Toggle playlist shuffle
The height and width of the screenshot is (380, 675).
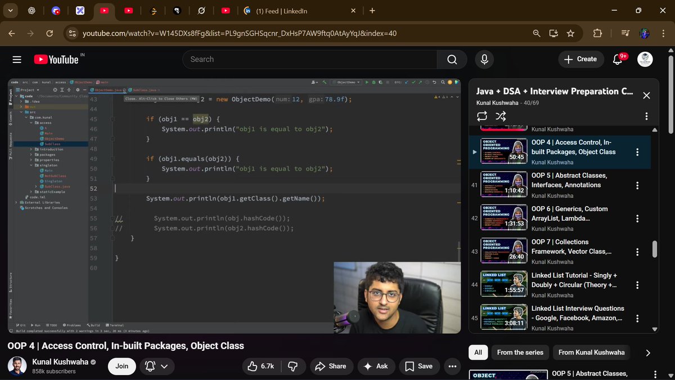[501, 116]
